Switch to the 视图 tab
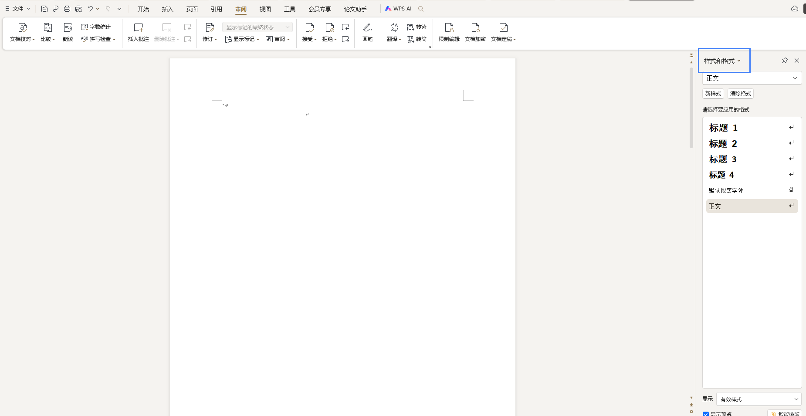This screenshot has height=416, width=806. click(265, 9)
